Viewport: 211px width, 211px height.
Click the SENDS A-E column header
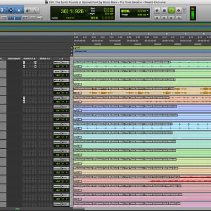pyautogui.click(x=45, y=59)
